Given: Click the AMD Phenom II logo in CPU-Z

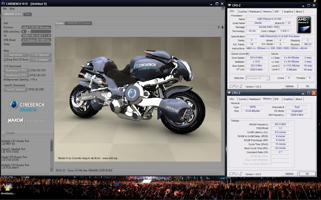Looking at the screenshot, I should (303, 25).
